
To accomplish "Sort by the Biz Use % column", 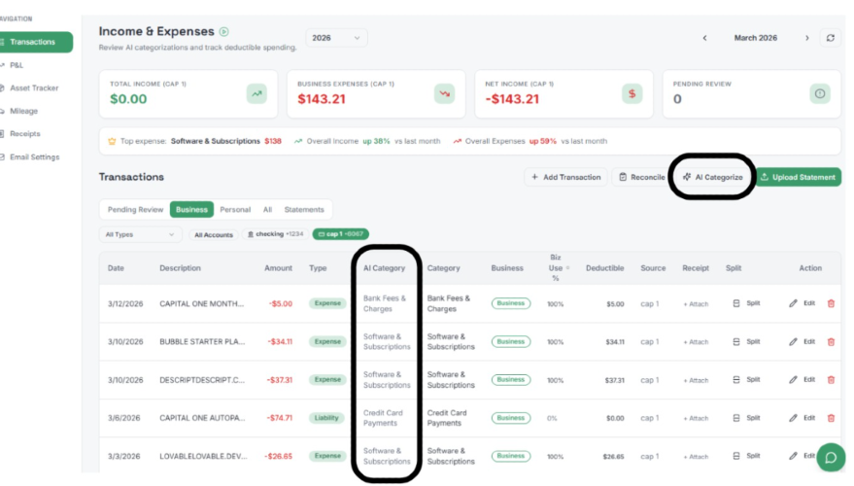I will [x=556, y=268].
